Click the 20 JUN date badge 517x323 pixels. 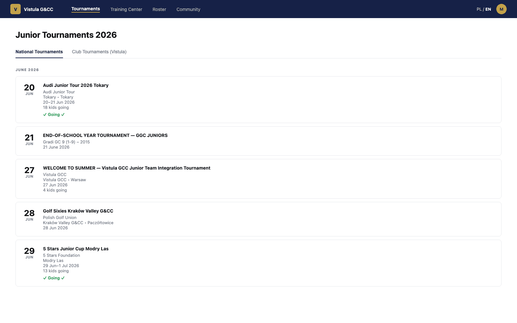click(x=29, y=89)
